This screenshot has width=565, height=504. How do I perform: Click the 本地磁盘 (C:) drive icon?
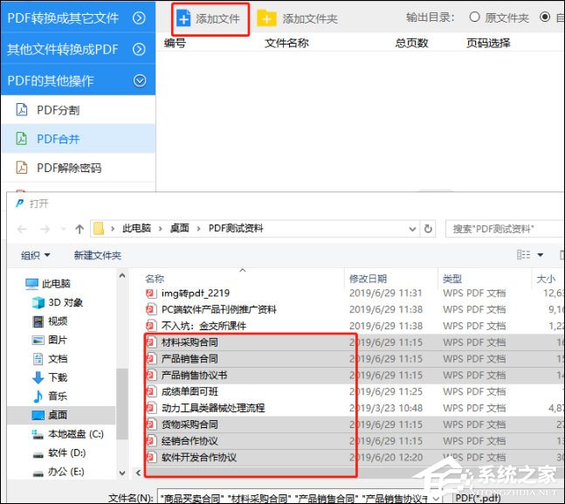click(x=38, y=434)
